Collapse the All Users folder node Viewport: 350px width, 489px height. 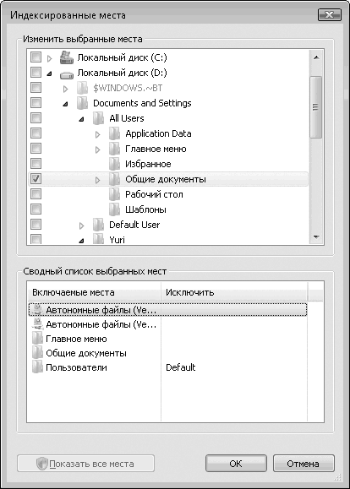click(x=81, y=119)
